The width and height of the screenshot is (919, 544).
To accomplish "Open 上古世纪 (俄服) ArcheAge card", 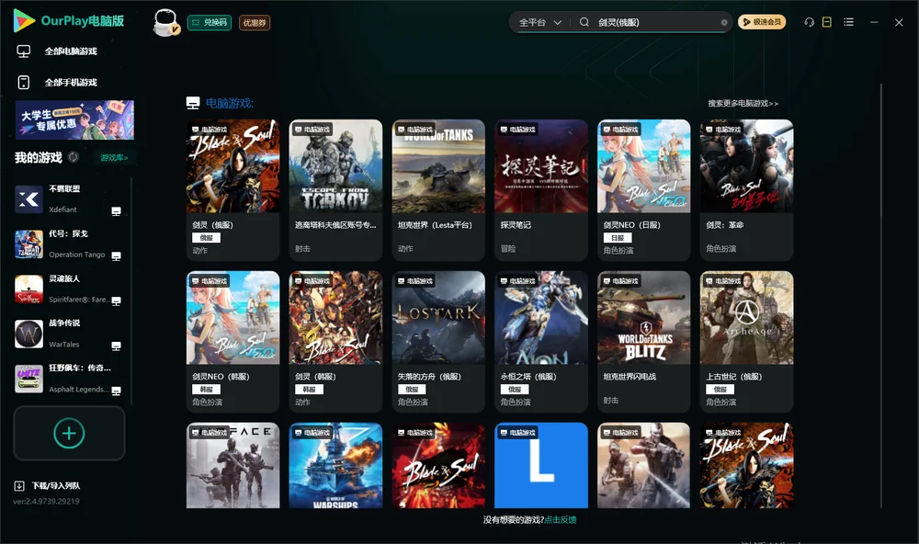I will [x=746, y=342].
